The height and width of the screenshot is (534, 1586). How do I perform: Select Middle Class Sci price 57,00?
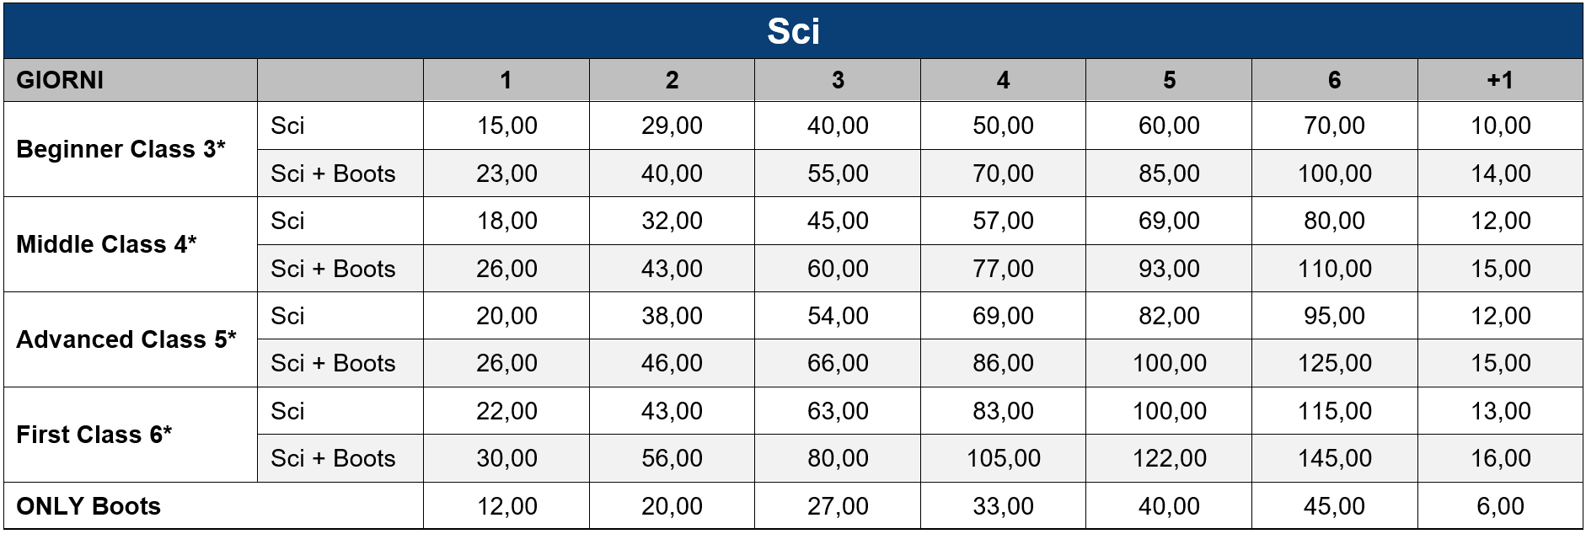click(1003, 221)
